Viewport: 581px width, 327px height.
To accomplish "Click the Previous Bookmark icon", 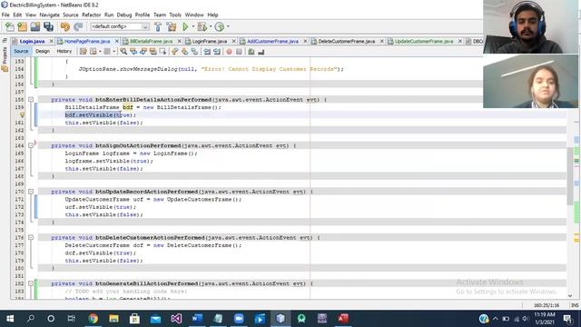I will 175,52.
